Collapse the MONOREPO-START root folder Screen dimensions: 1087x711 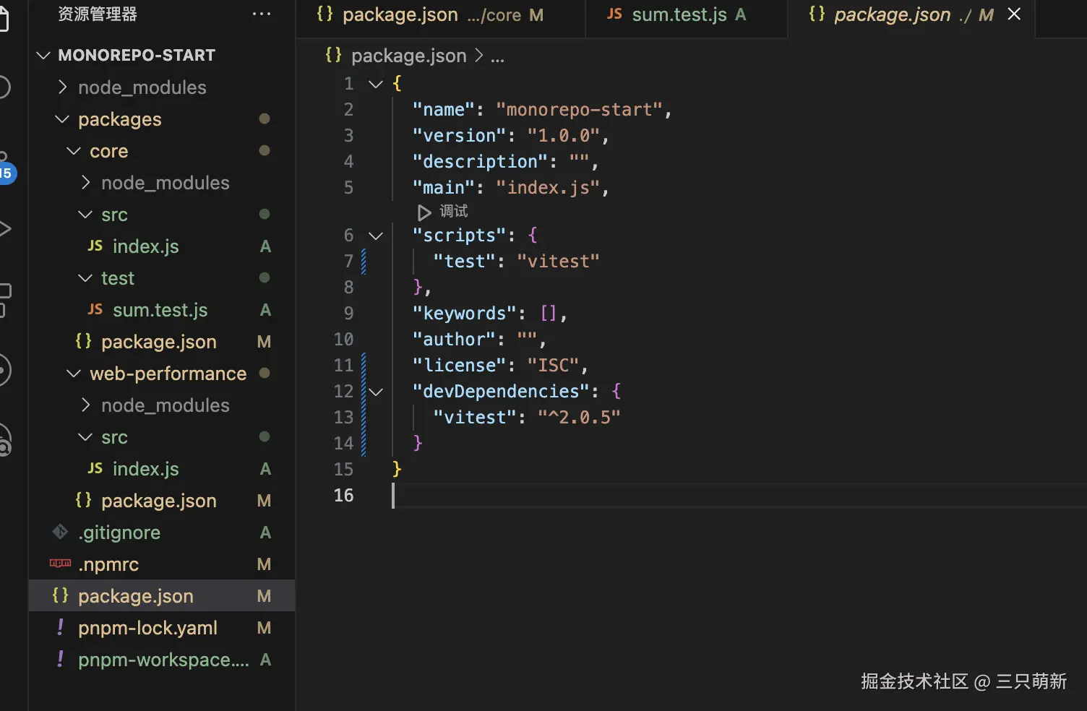click(43, 56)
